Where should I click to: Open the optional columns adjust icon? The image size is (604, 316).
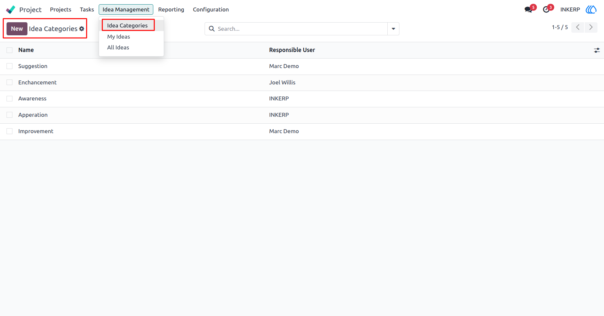pos(597,50)
